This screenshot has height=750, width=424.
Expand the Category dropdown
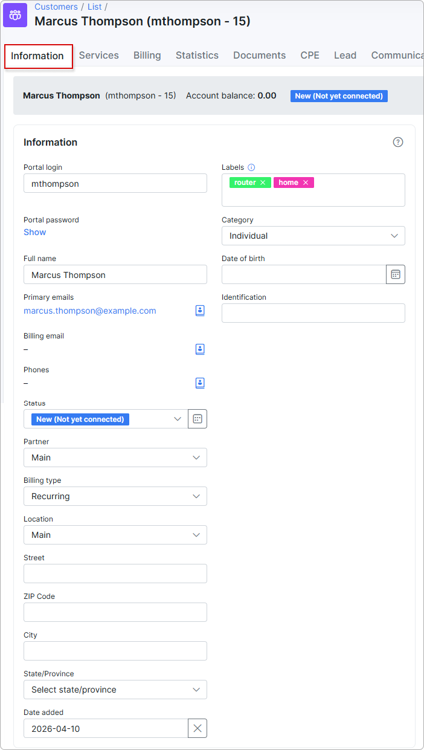point(313,236)
